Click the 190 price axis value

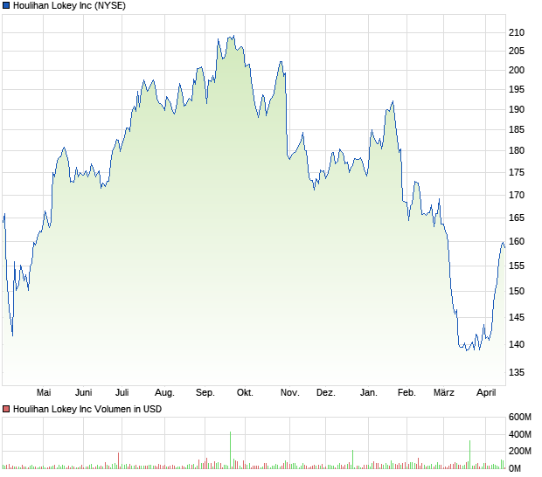(x=517, y=109)
